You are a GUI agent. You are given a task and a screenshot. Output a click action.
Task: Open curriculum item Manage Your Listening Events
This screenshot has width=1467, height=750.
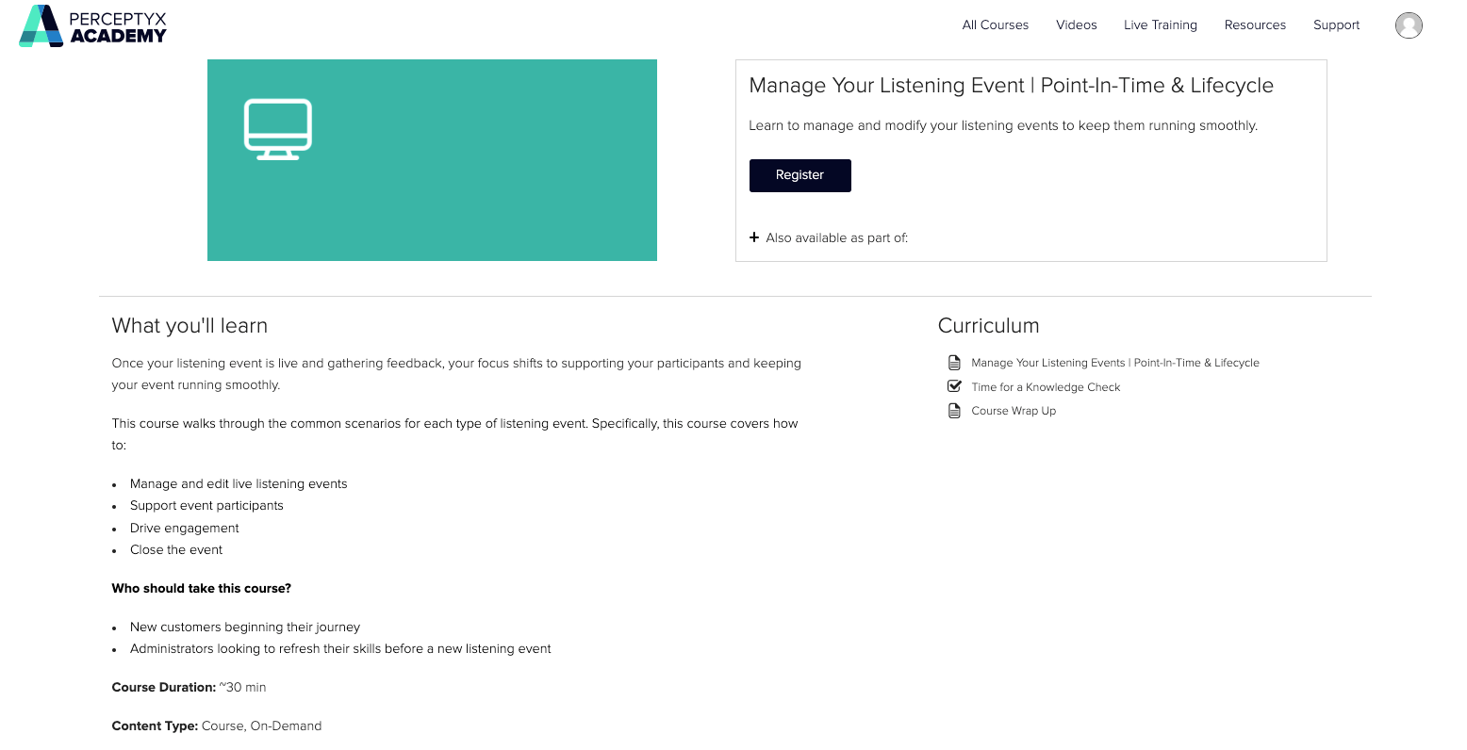[1115, 363]
